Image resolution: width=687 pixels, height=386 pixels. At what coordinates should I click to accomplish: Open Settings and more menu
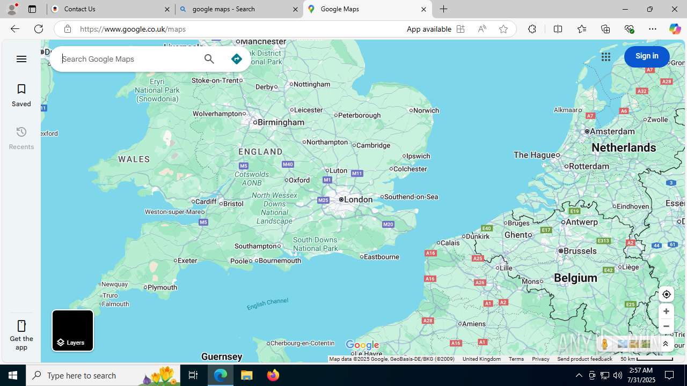coord(652,29)
